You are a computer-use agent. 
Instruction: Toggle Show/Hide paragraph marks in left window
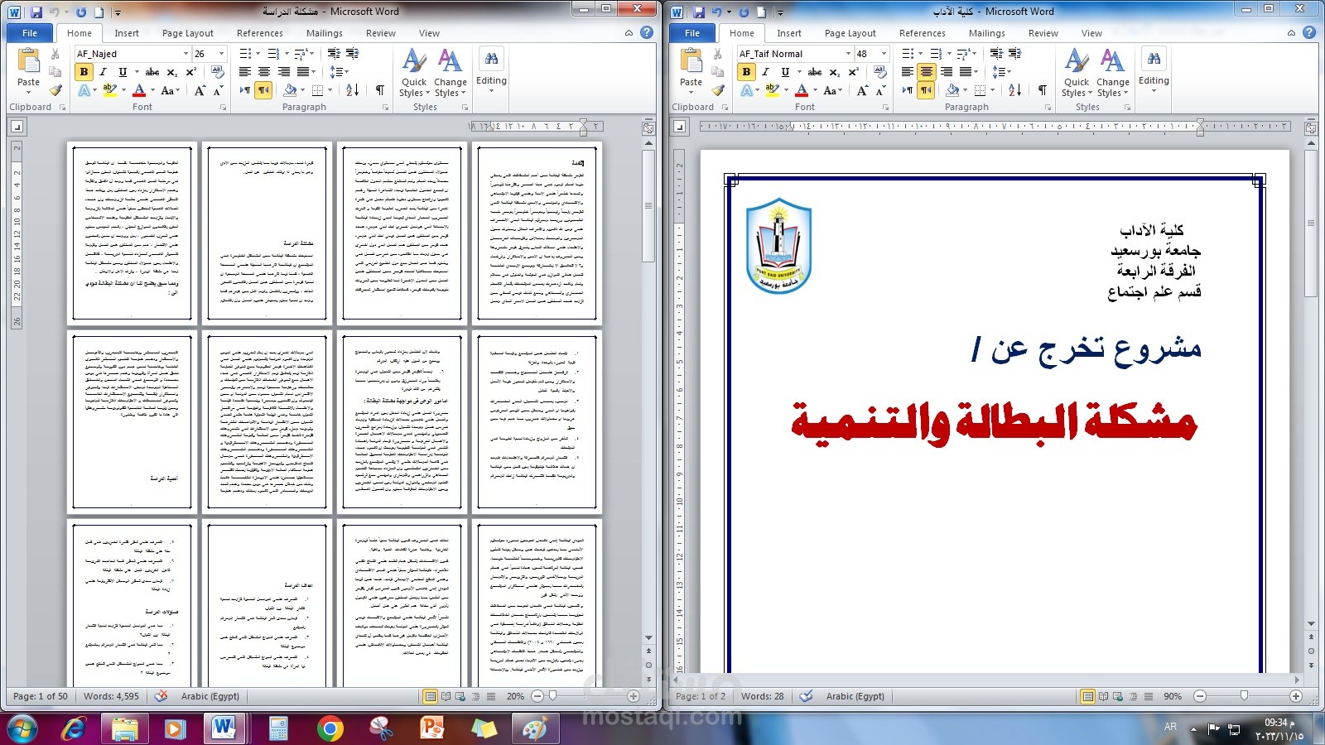pos(379,90)
